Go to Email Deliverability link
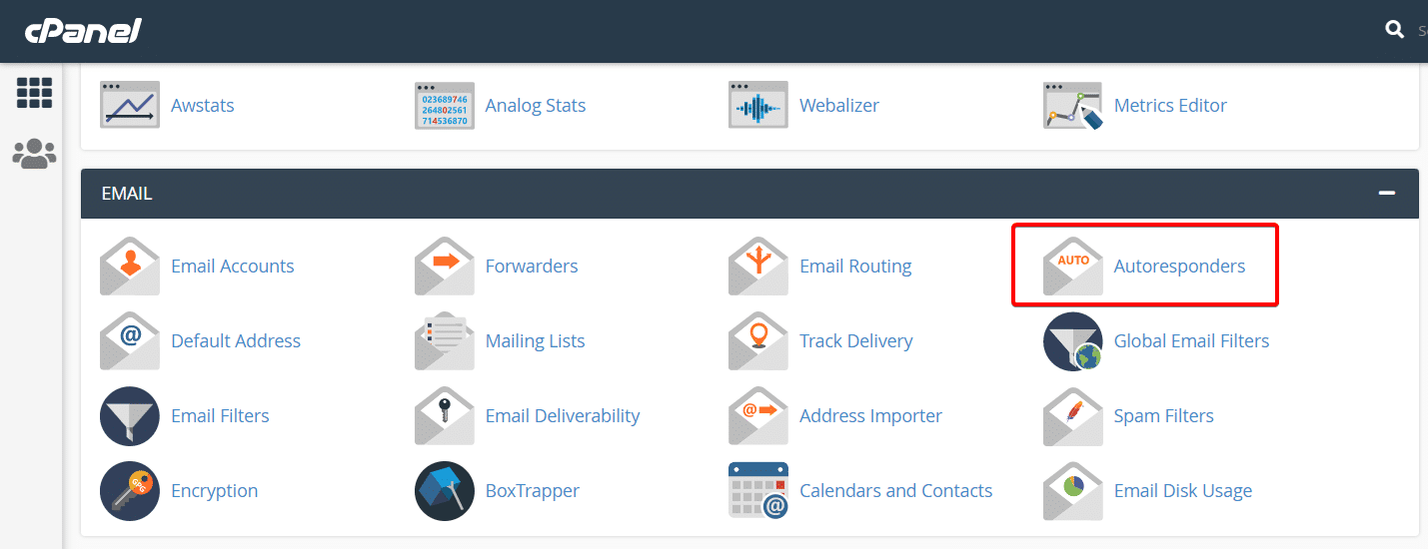 pos(562,416)
